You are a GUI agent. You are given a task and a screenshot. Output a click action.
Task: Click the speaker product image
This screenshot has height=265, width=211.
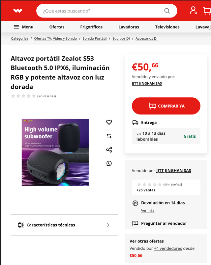55,152
